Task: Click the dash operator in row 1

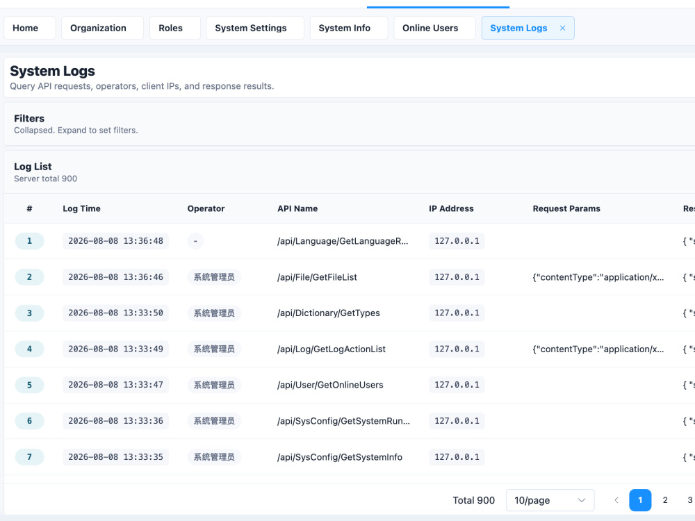Action: (x=195, y=241)
